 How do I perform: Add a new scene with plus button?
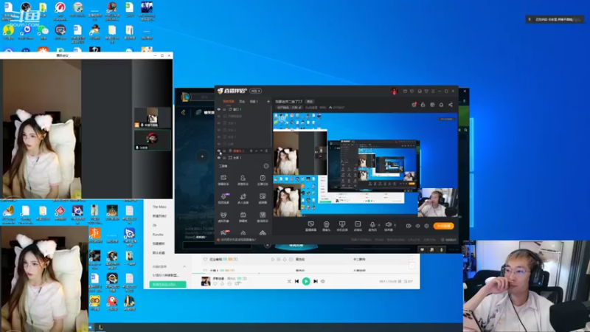268,101
